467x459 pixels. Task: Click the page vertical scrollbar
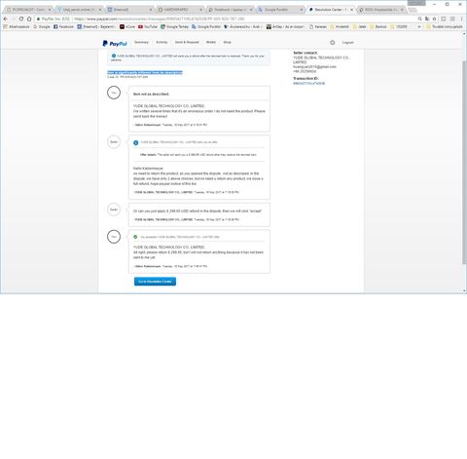464,163
